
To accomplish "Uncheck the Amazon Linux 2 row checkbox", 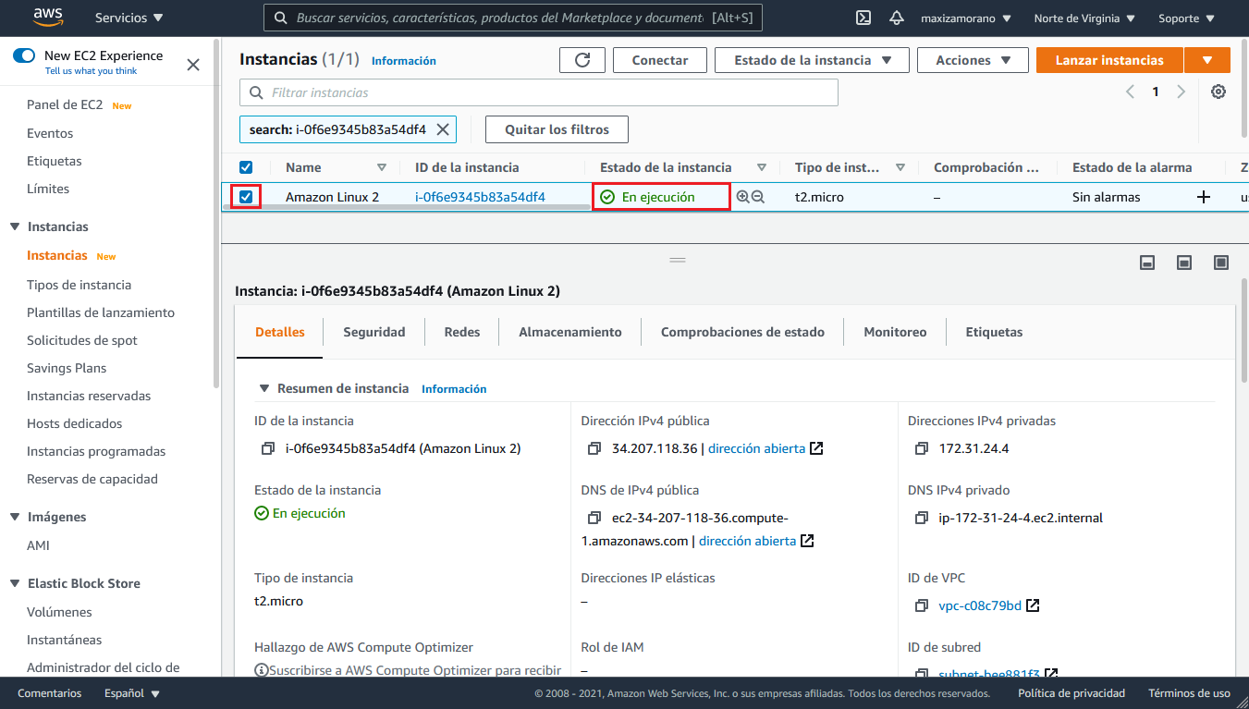I will click(246, 196).
